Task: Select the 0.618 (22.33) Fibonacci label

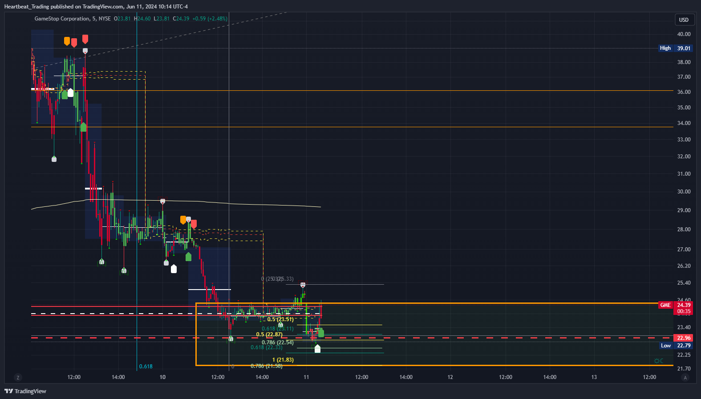Action: pos(267,347)
